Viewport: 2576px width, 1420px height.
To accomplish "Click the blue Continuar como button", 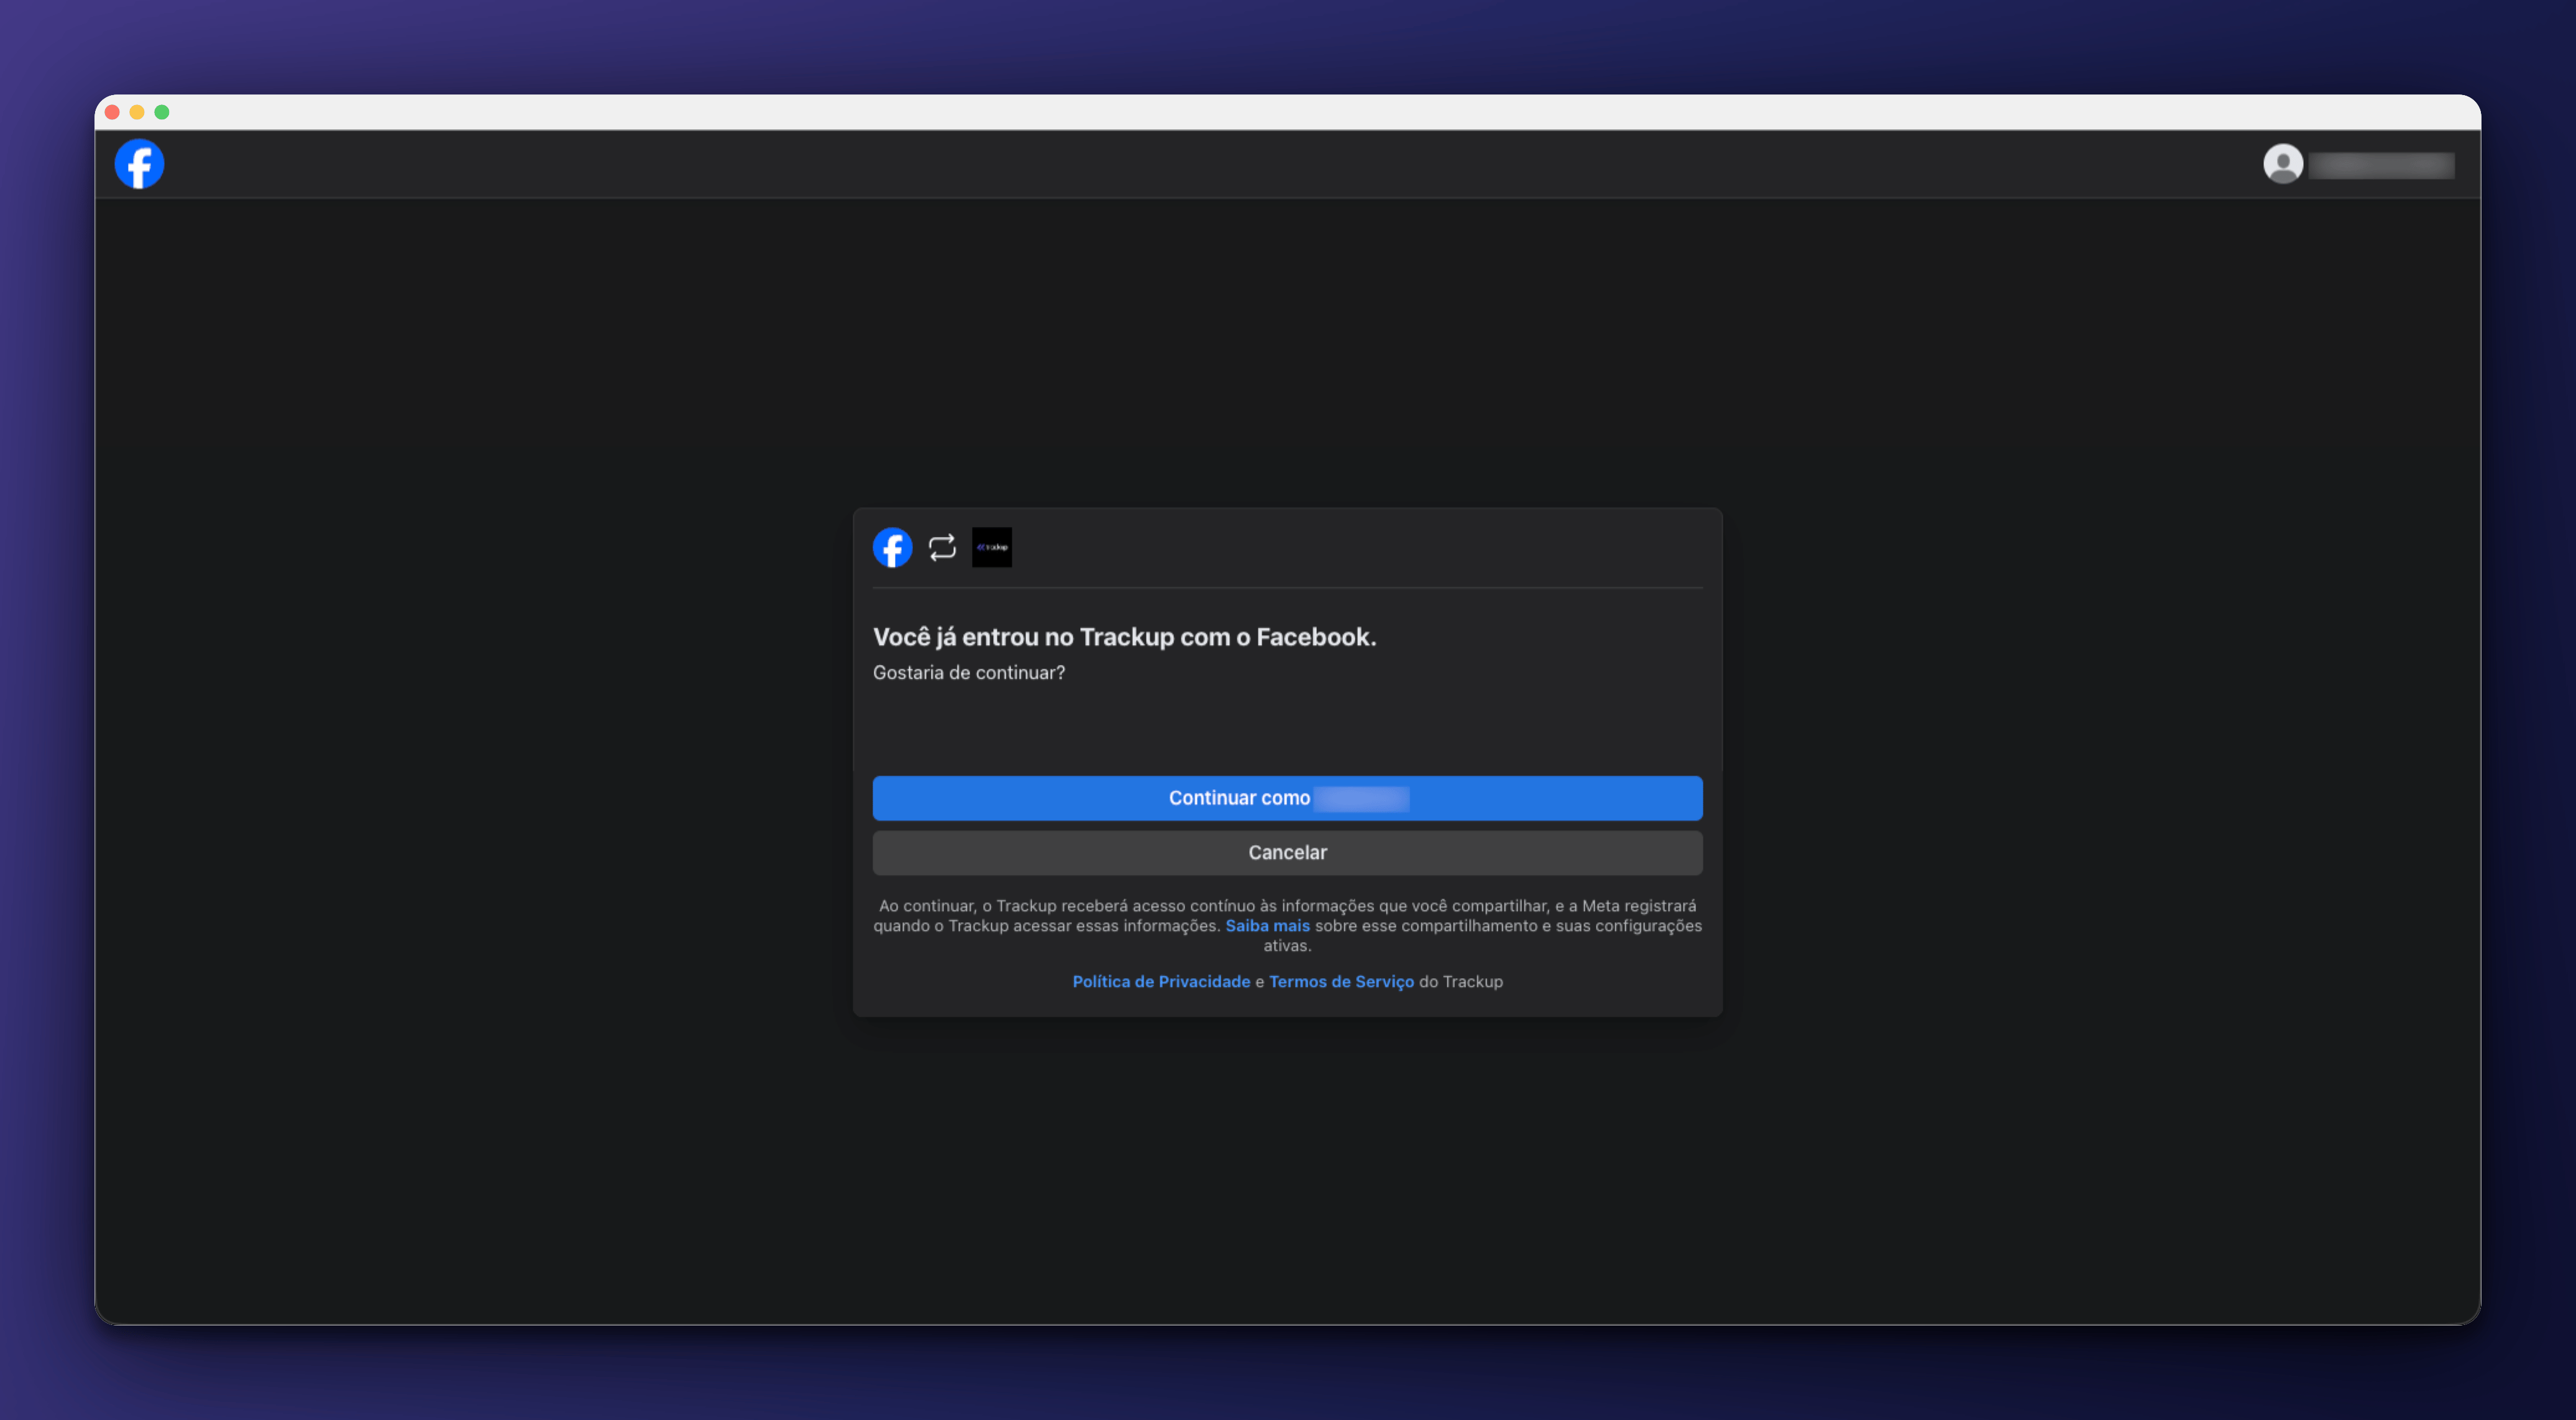I will click(x=1288, y=798).
